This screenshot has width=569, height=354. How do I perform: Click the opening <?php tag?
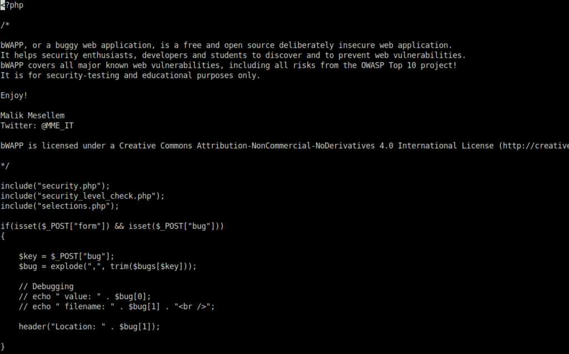pos(12,5)
